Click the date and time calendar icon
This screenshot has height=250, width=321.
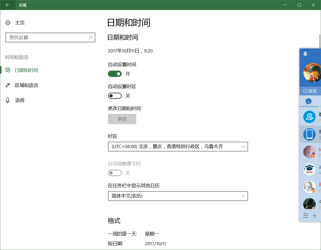[x=8, y=70]
